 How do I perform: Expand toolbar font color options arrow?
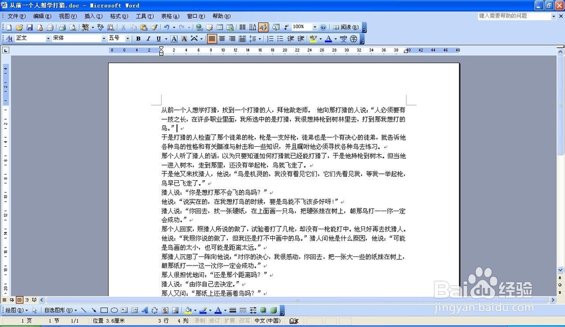(x=336, y=38)
